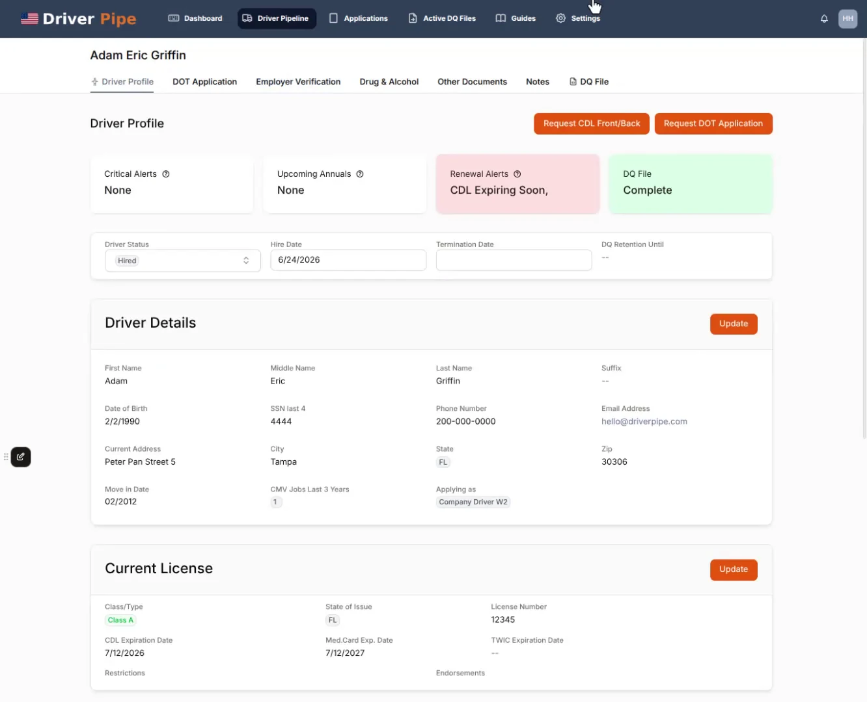Click the phone number 200-000-0000

point(465,422)
